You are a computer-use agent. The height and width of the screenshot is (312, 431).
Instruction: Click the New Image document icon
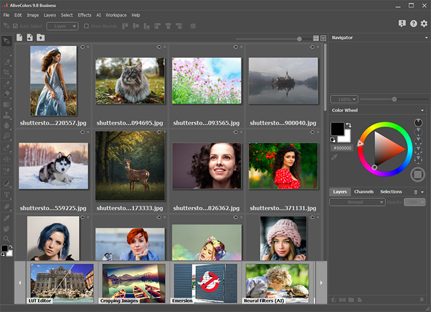click(19, 38)
